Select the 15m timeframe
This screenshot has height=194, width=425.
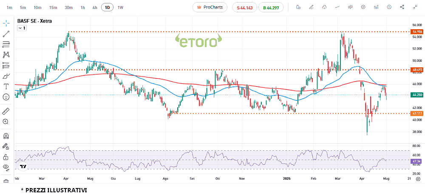click(53, 8)
